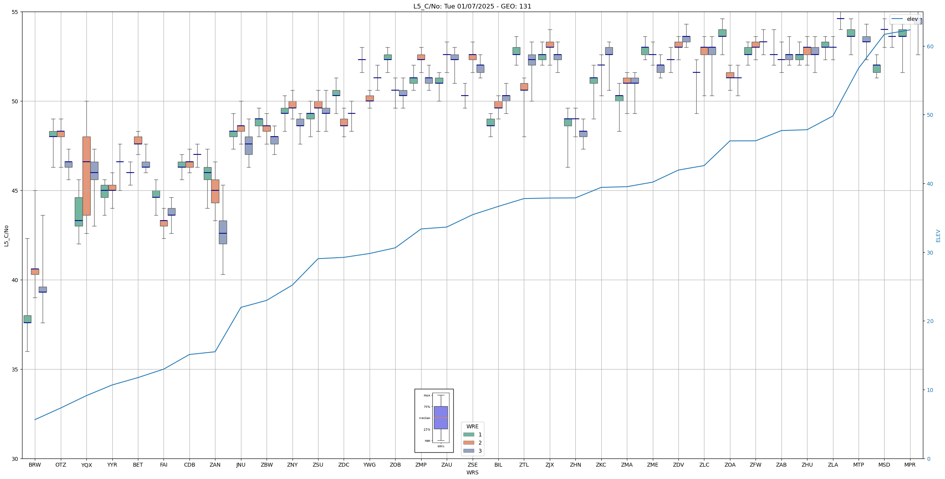Click the chart title text
Screen dimensions: 945x479
pyautogui.click(x=472, y=6)
